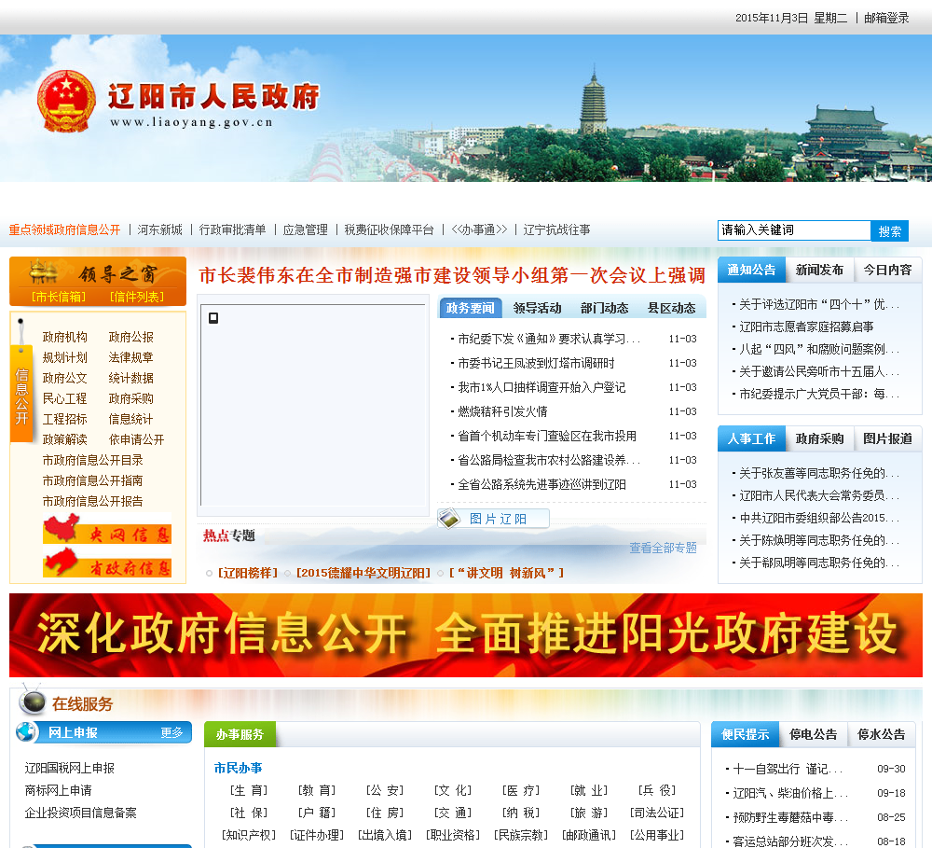The image size is (932, 848).
Task: Open the [辽阳榜样] special topic
Action: [248, 573]
